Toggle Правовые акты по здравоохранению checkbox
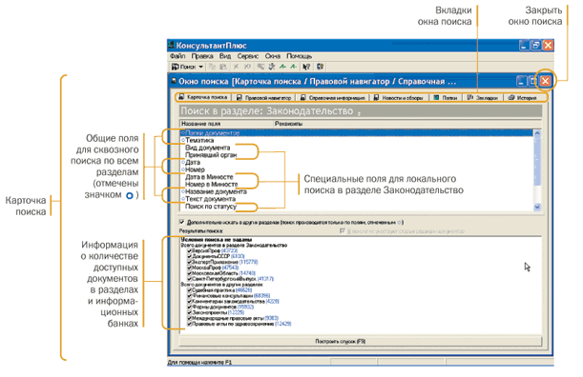 coord(189,324)
